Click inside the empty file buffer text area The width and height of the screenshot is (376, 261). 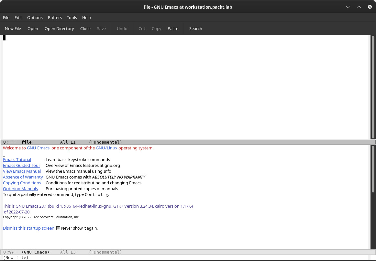tap(185, 87)
